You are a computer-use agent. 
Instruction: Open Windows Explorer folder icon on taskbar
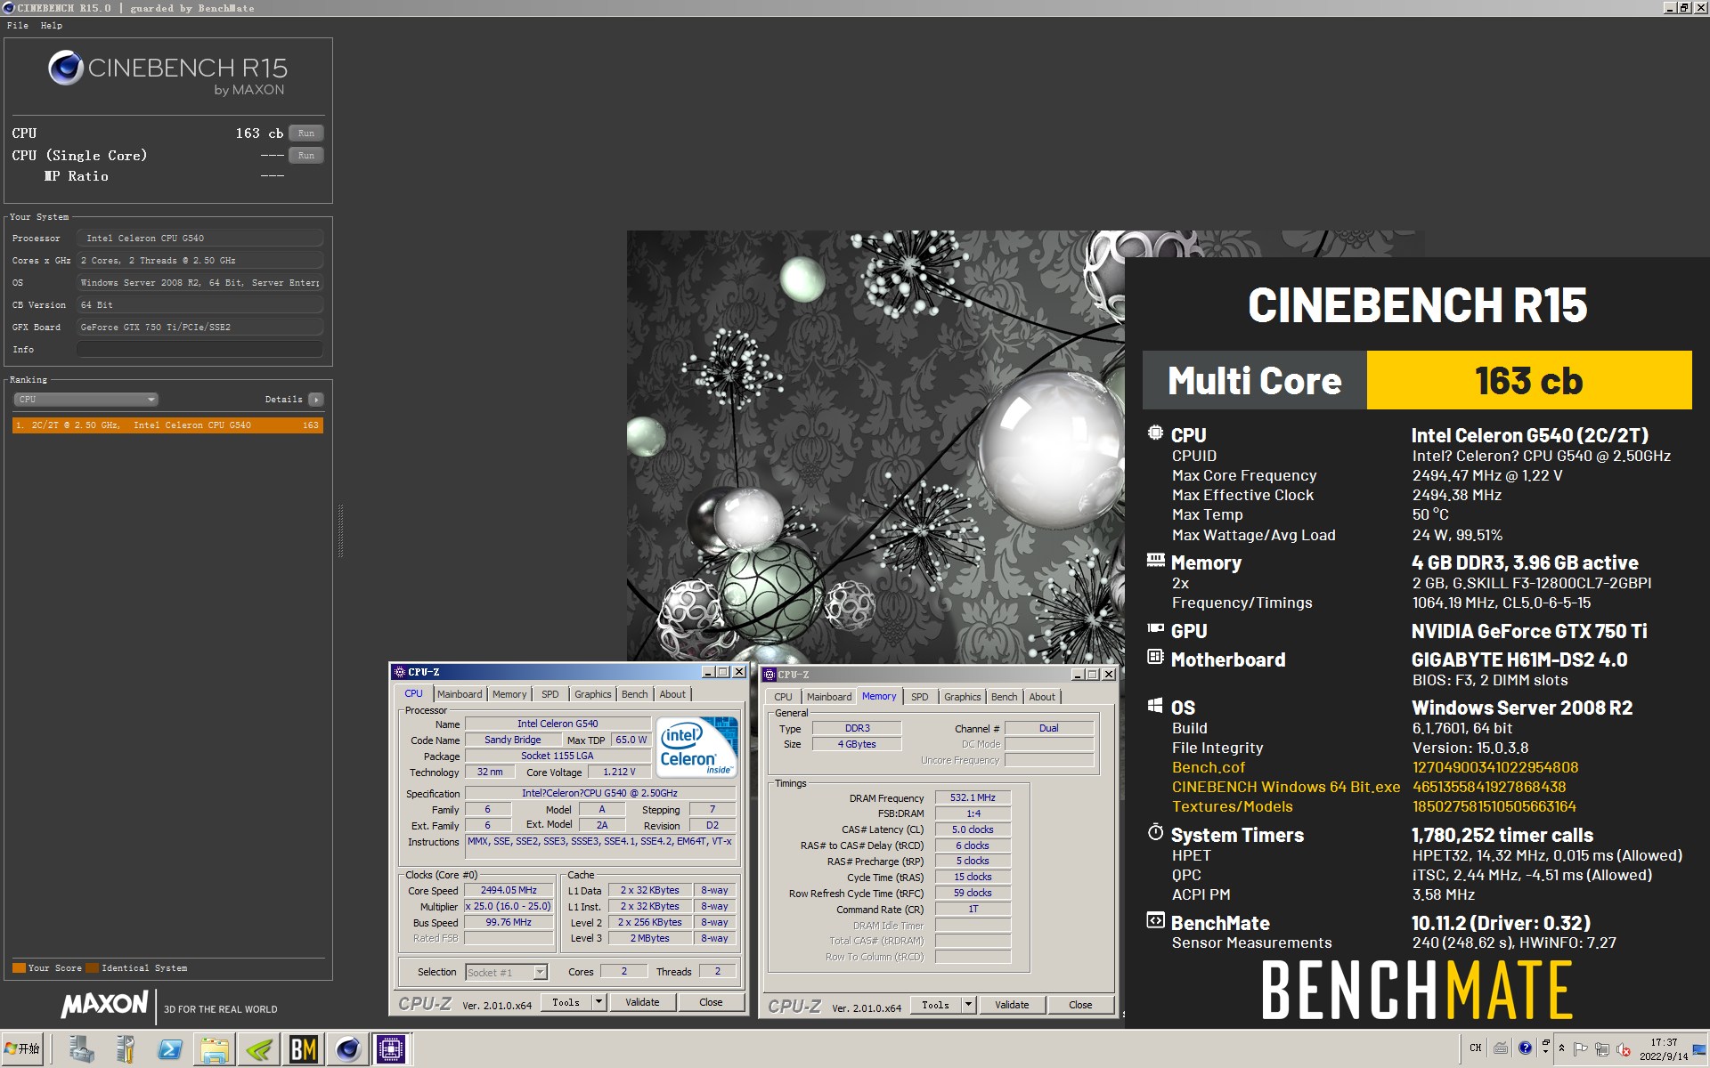click(214, 1049)
